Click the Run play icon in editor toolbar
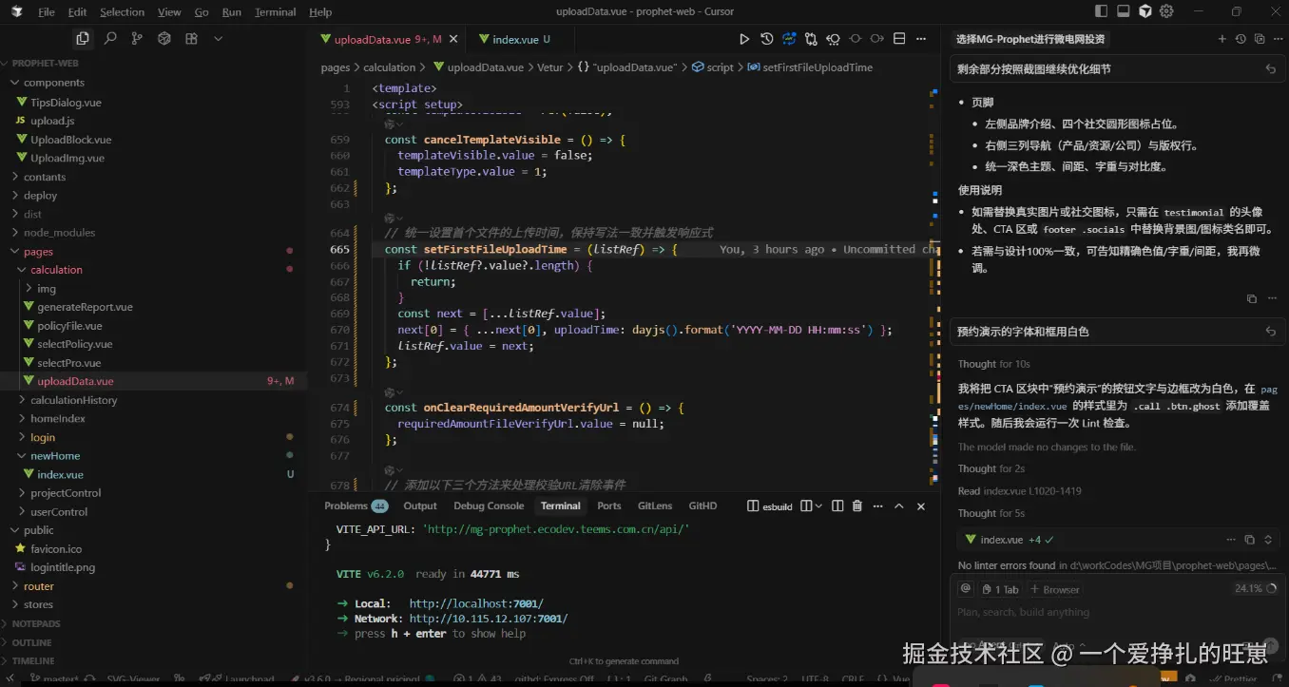 744,39
